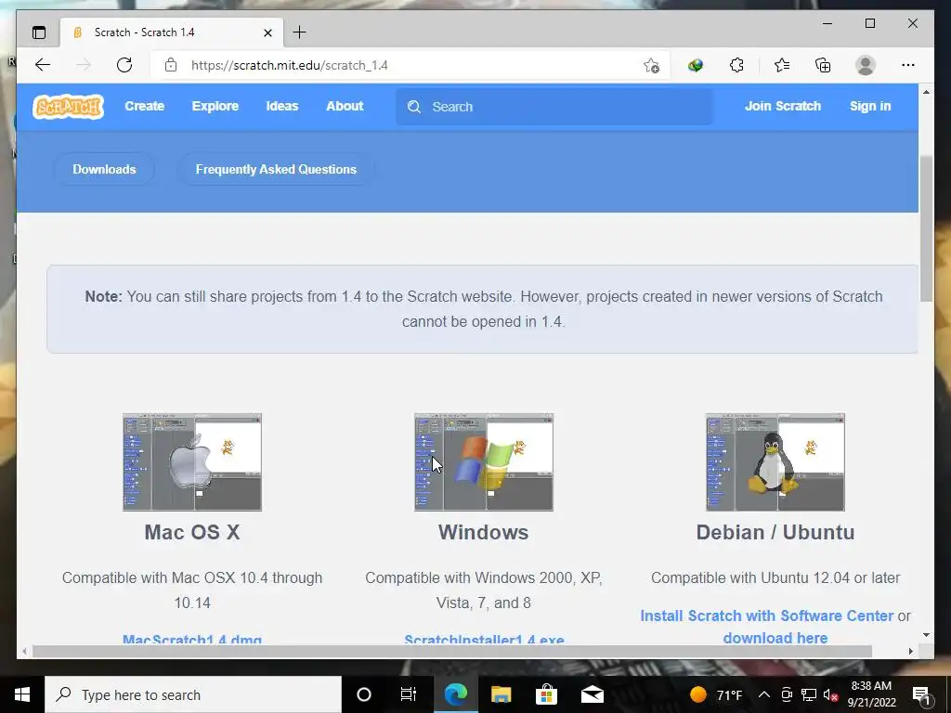
Task: Click ScratchInstaller1.4.exe download link
Action: (484, 639)
